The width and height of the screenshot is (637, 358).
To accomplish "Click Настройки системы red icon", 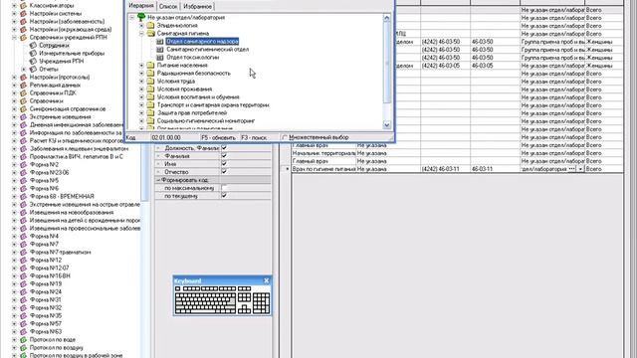I will click(x=24, y=13).
